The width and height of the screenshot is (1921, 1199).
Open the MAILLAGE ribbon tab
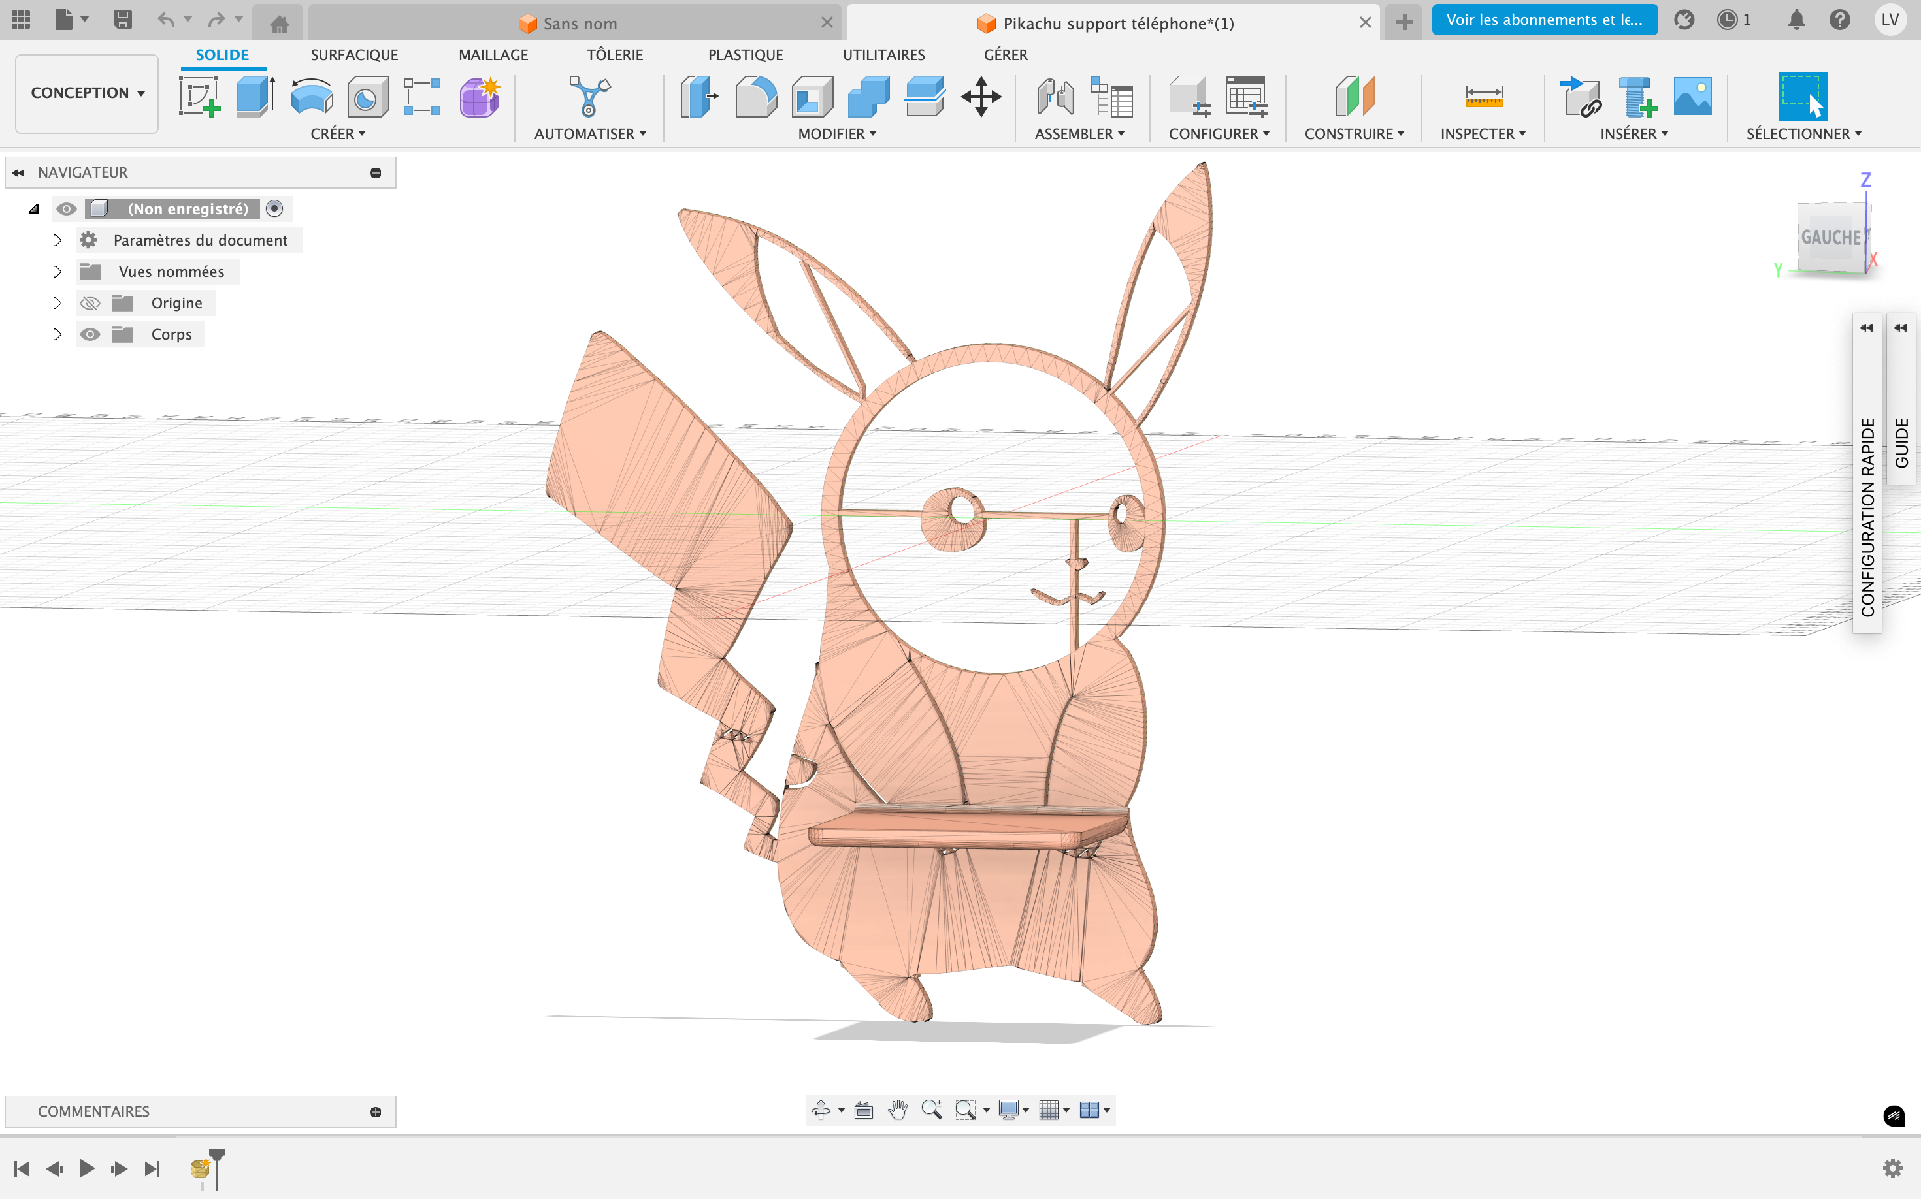coord(493,55)
